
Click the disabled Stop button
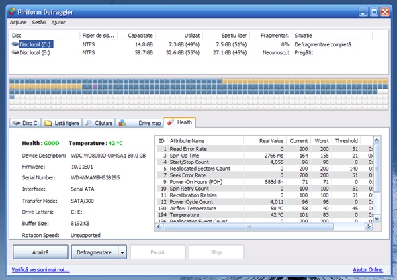coord(216,252)
